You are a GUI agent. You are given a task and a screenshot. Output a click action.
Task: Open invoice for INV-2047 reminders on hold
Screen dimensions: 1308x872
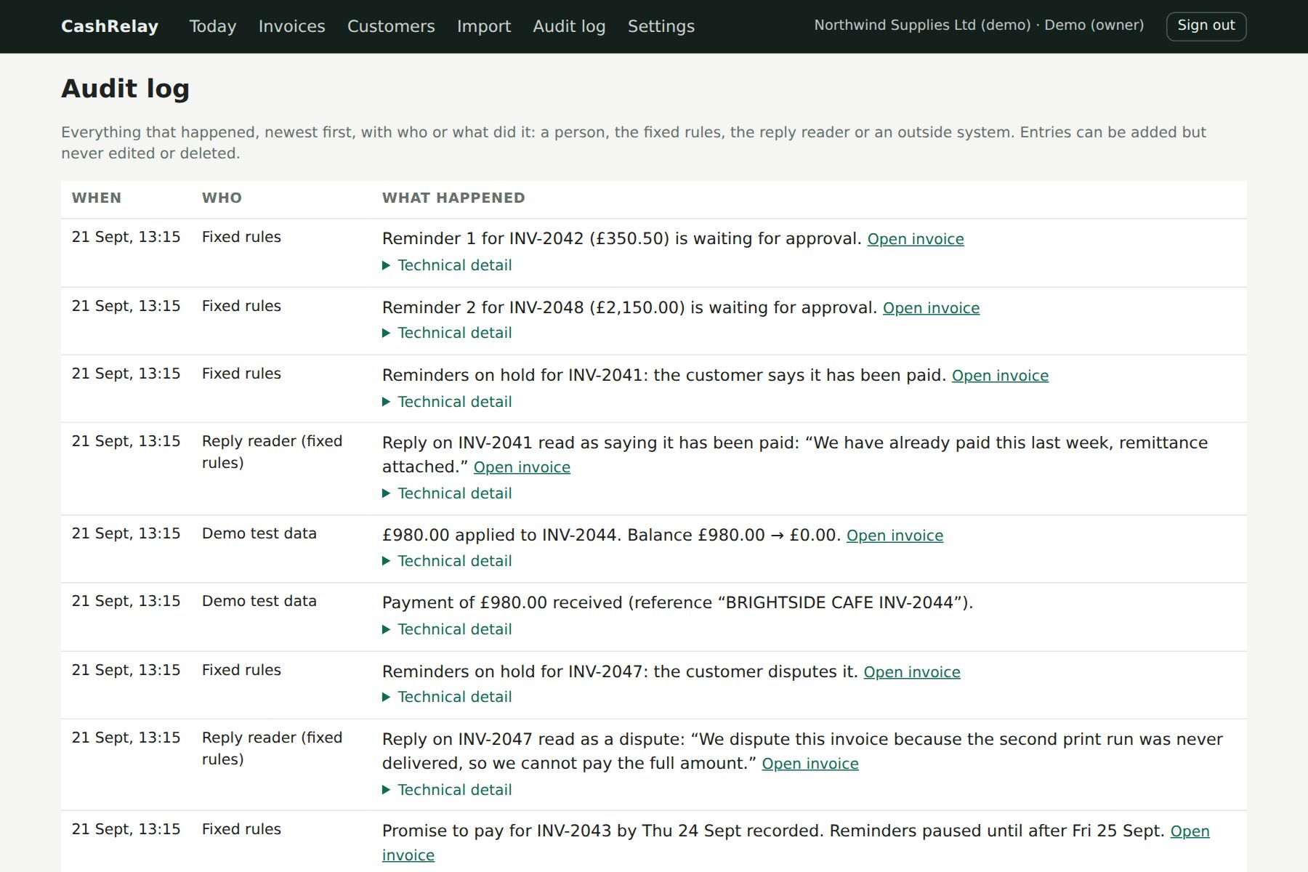click(911, 672)
